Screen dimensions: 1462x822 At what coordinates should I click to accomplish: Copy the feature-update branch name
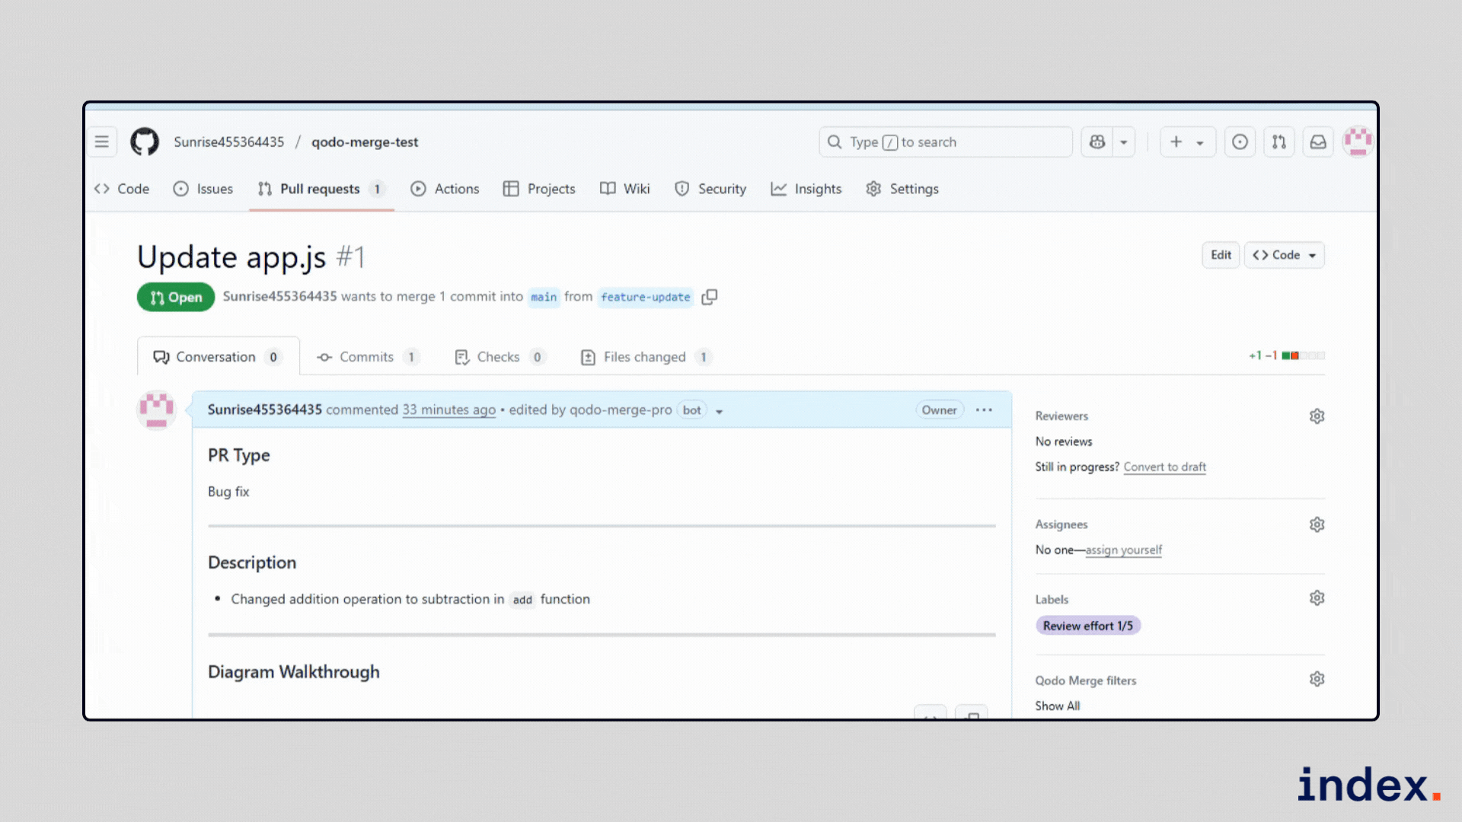coord(710,297)
